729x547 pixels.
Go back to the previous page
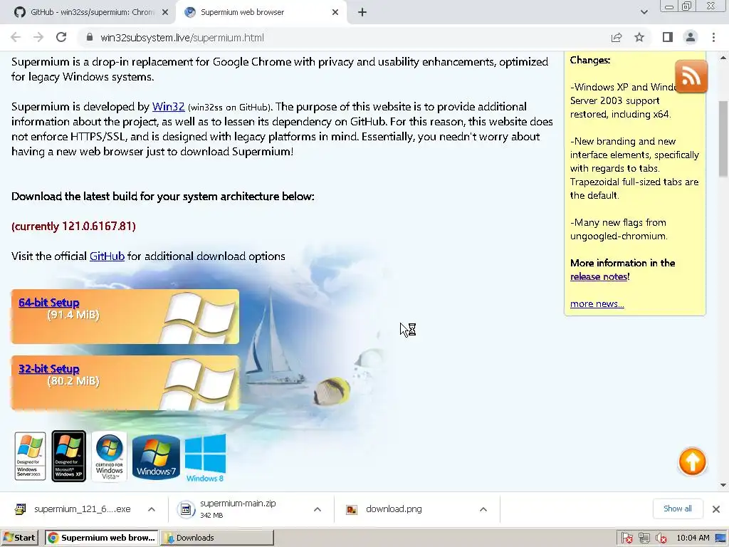point(16,37)
